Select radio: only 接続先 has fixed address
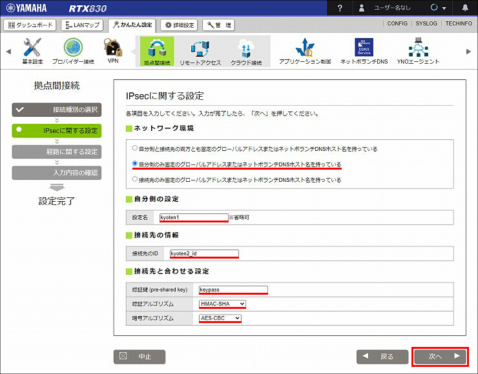 pos(135,179)
